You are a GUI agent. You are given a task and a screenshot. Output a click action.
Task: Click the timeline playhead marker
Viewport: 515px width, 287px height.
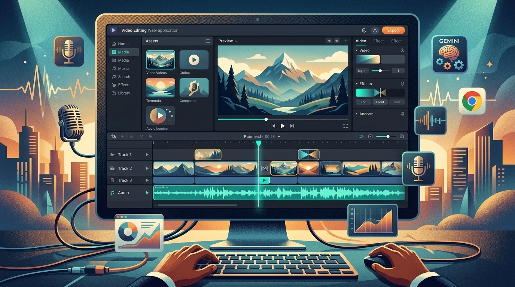(258, 143)
